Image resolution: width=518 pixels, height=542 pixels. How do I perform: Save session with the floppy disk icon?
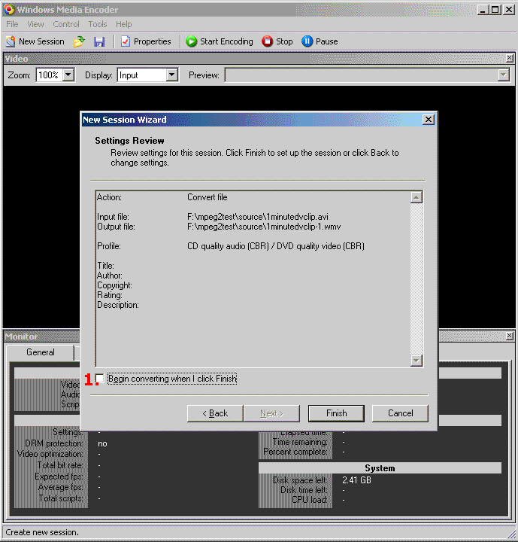point(99,41)
